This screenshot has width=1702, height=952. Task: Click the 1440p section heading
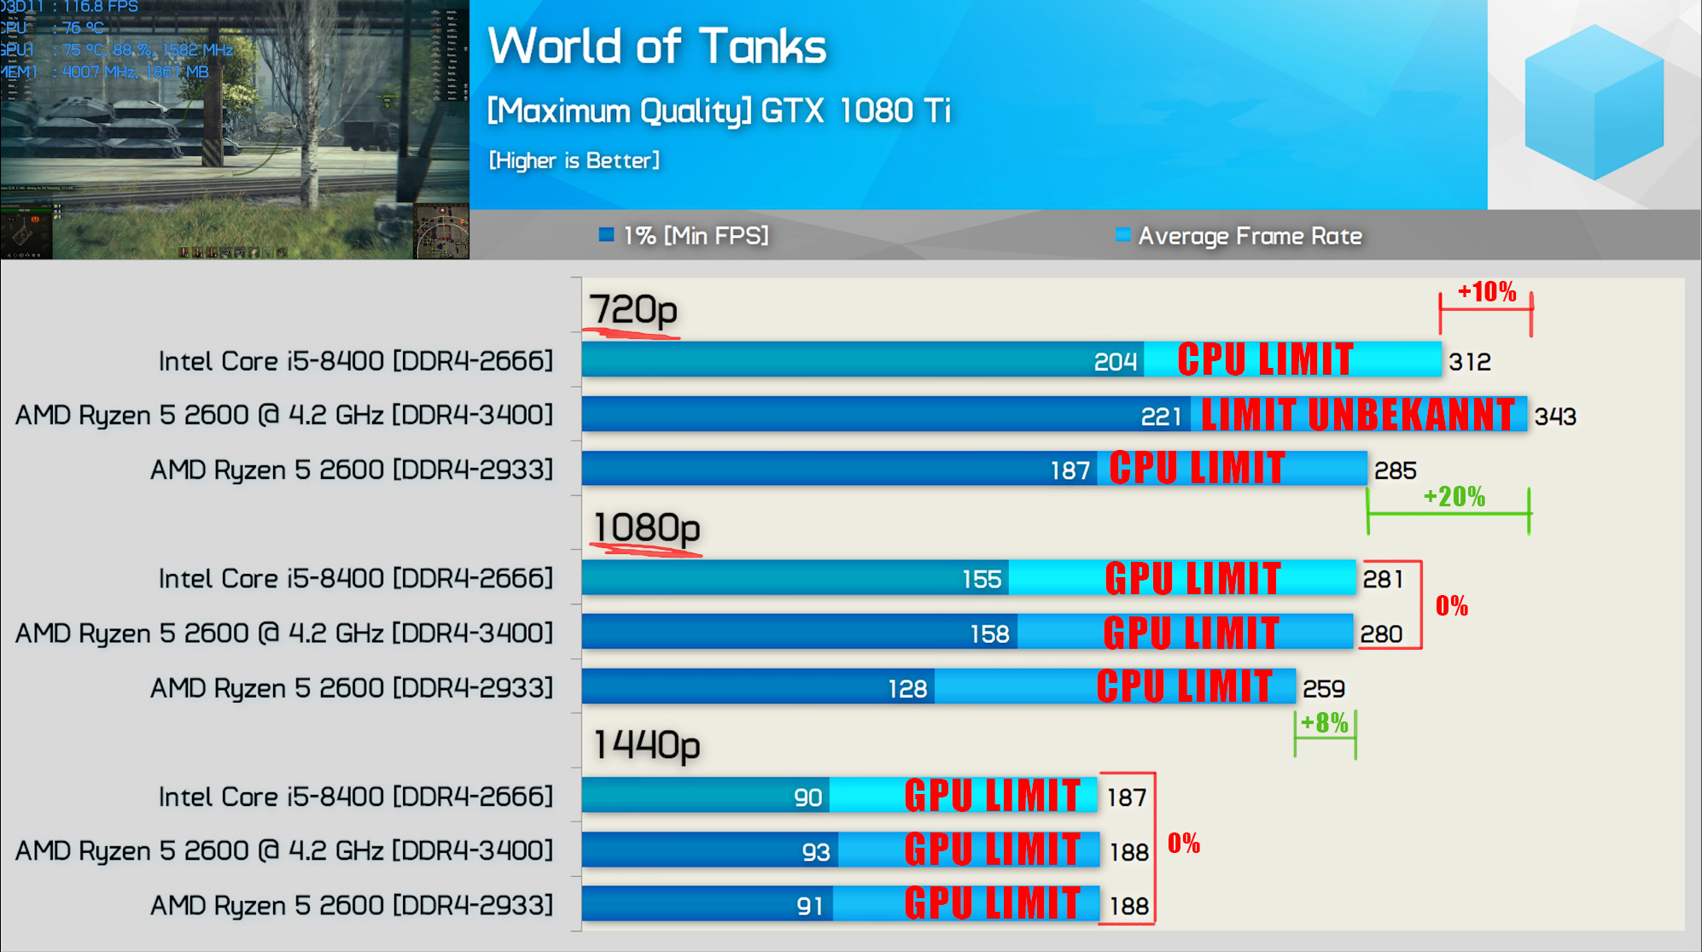(646, 745)
